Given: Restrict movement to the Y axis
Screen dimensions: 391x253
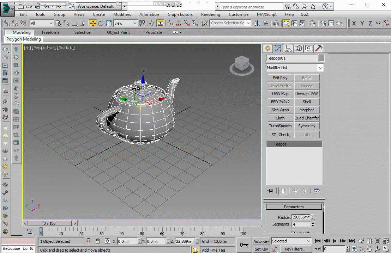Looking at the screenshot, I should click(x=362, y=23).
